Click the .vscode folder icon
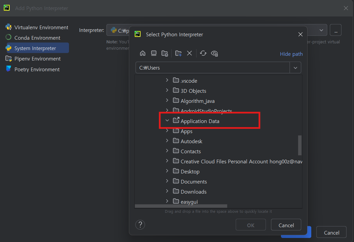This screenshot has height=242, width=354. (x=176, y=80)
